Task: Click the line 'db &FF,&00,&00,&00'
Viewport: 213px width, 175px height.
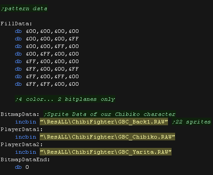Action: (47, 61)
